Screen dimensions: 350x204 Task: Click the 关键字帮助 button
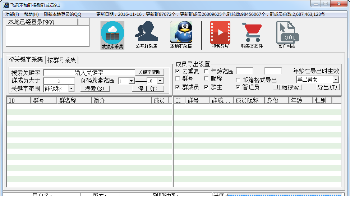[x=149, y=72]
